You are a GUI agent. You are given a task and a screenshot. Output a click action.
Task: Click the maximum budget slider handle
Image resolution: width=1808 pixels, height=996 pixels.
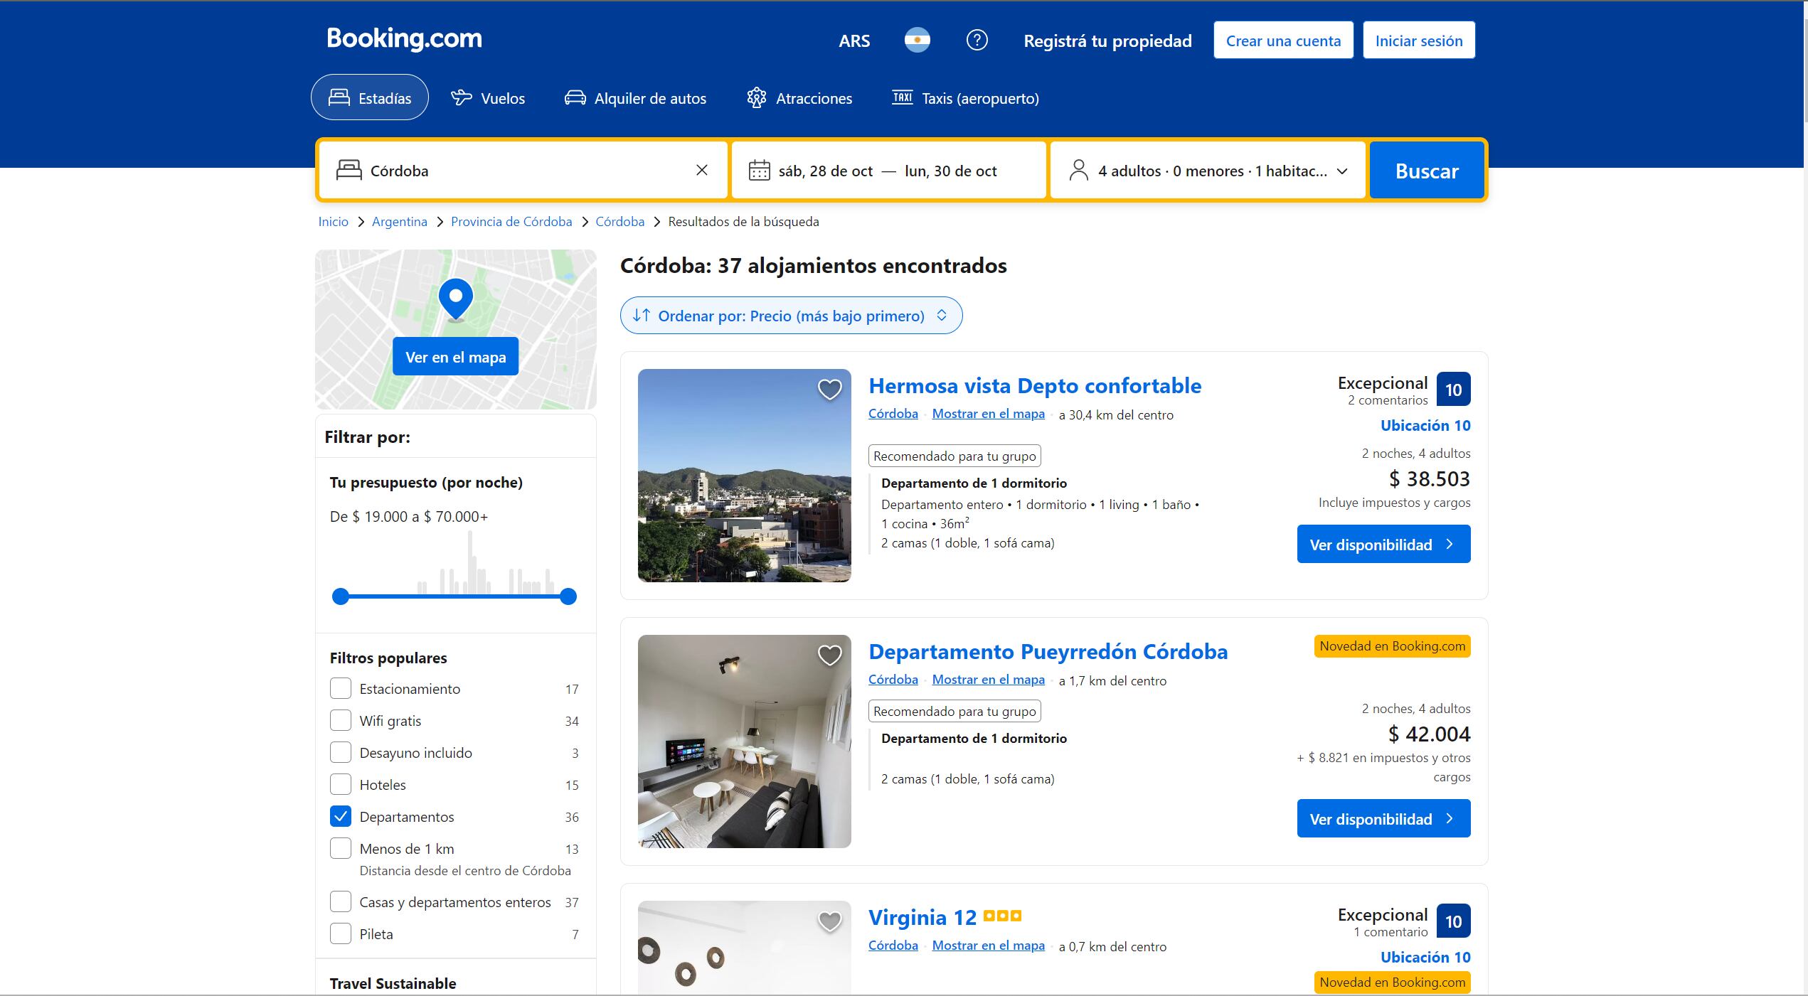coord(568,596)
